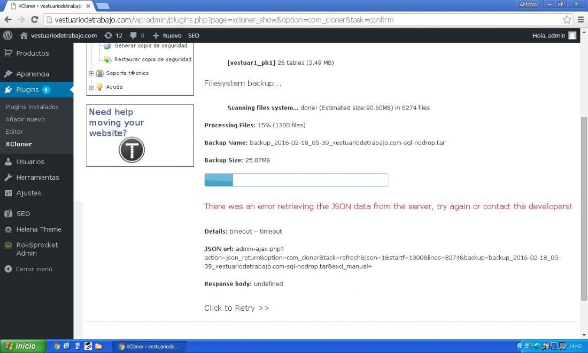Click the Hola, admin account link
The height and width of the screenshot is (353, 588).
(x=548, y=35)
